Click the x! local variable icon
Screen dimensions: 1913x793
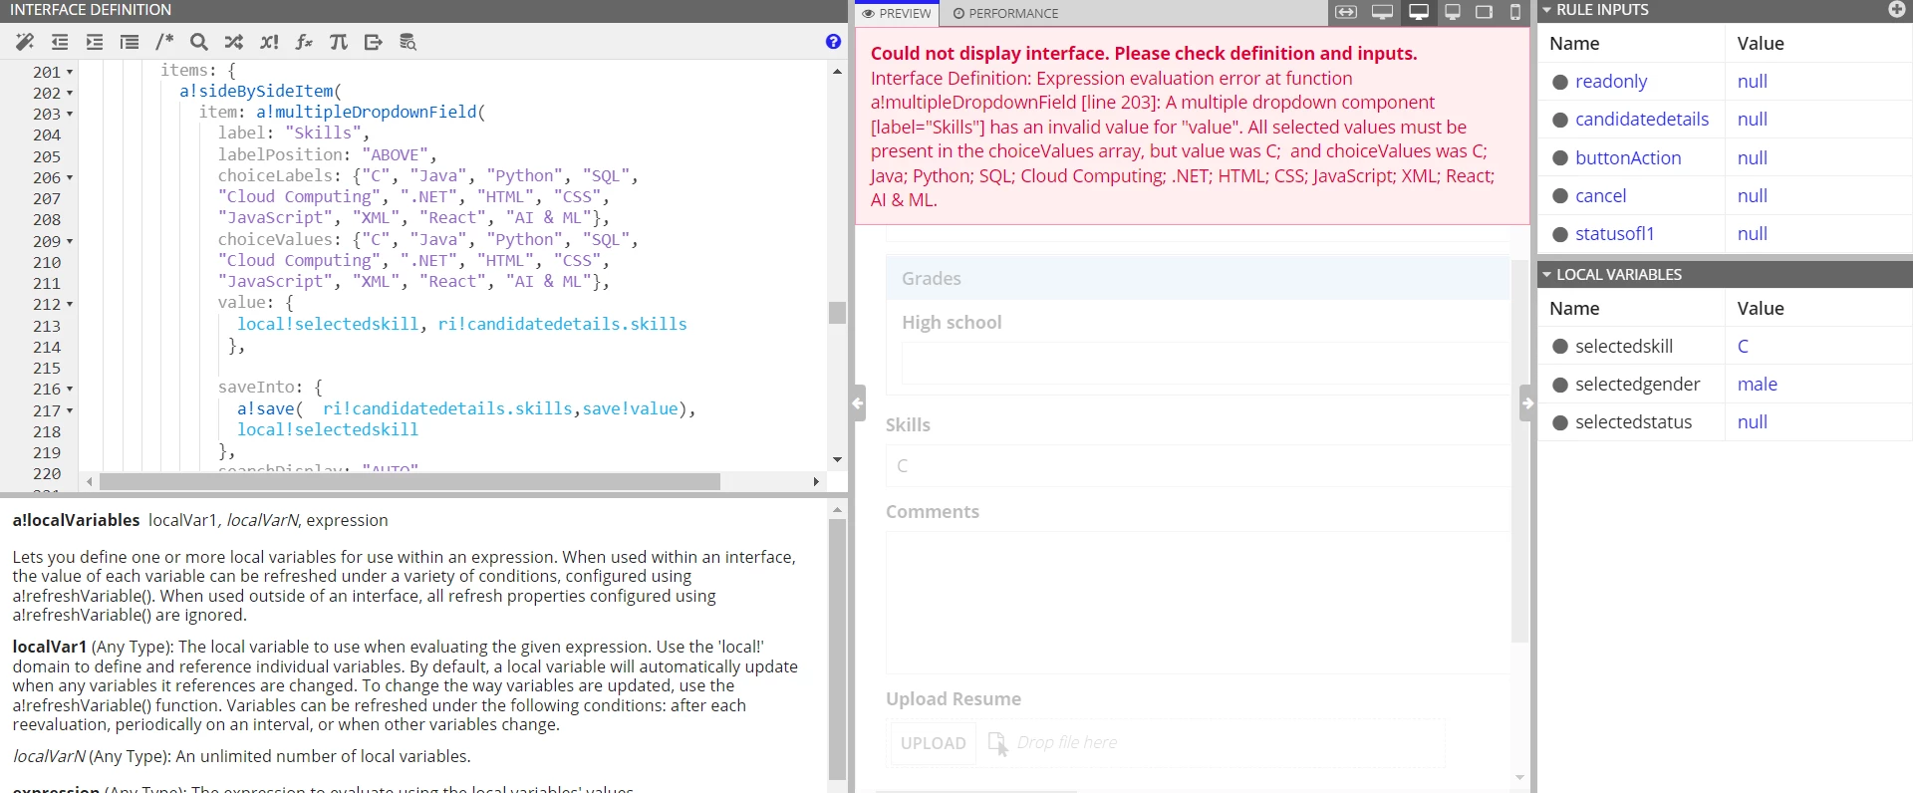pyautogui.click(x=269, y=42)
